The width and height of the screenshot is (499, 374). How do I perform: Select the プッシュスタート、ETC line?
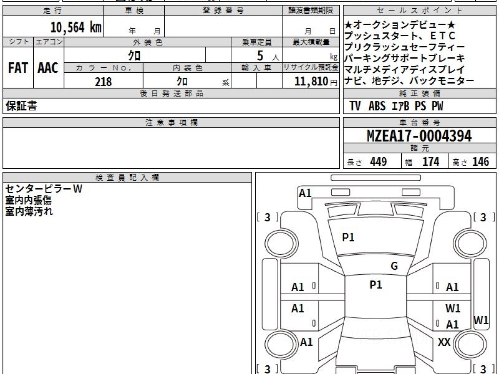click(x=400, y=37)
